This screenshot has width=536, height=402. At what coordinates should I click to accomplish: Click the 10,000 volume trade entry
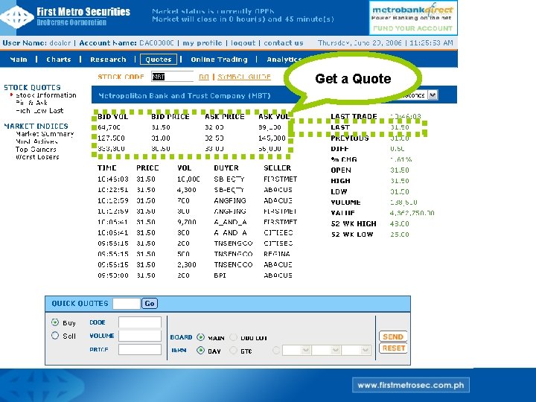tap(188, 179)
